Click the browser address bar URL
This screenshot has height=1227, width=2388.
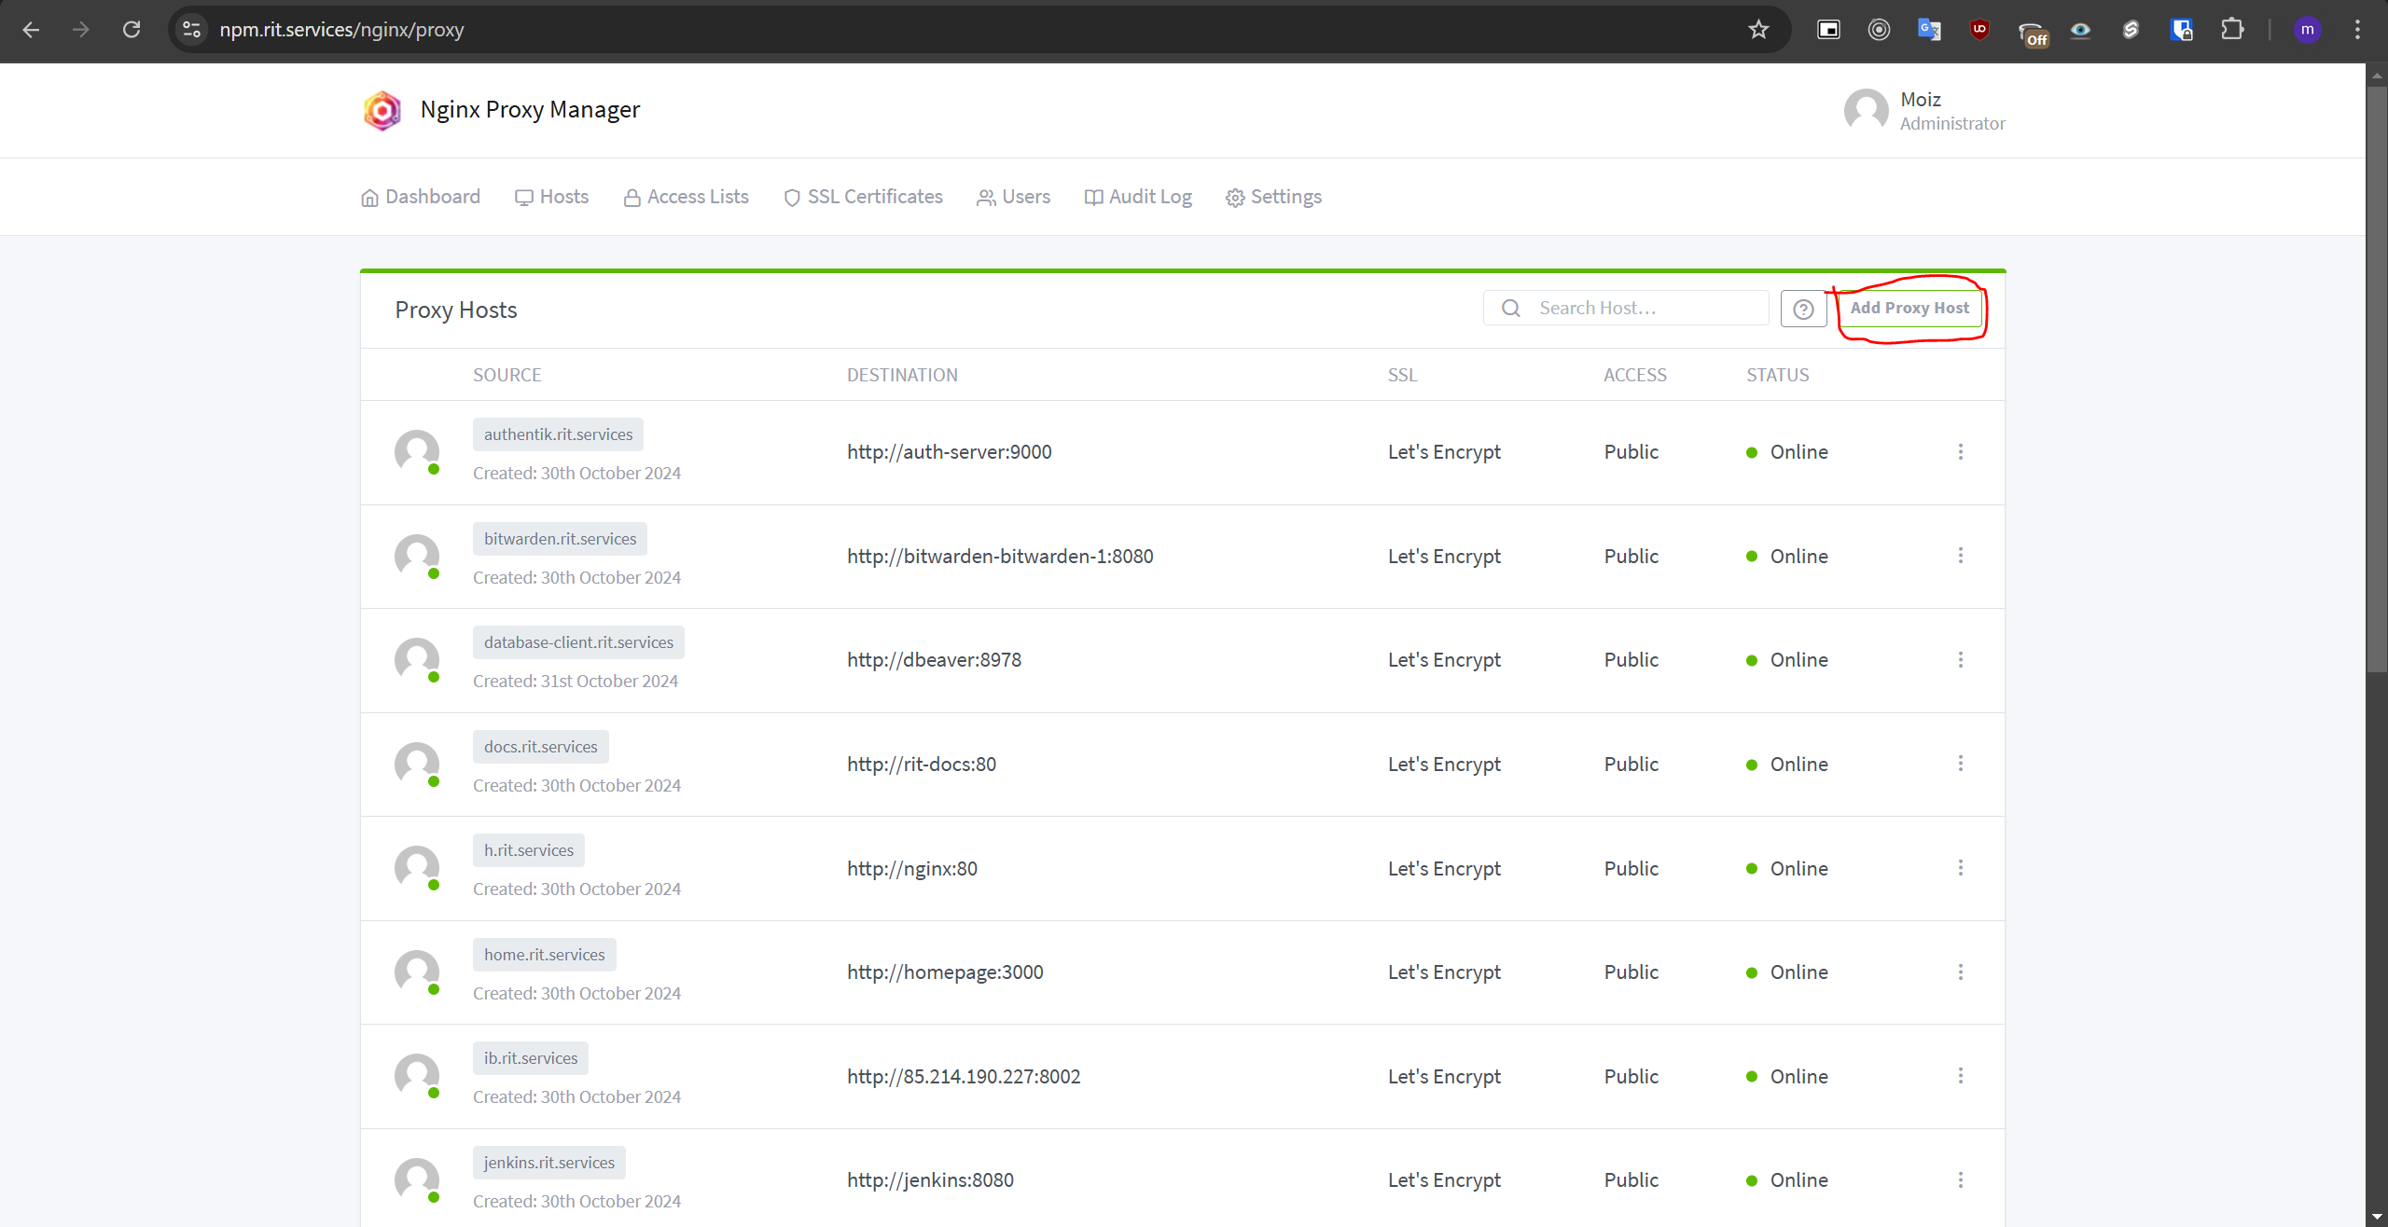341,30
